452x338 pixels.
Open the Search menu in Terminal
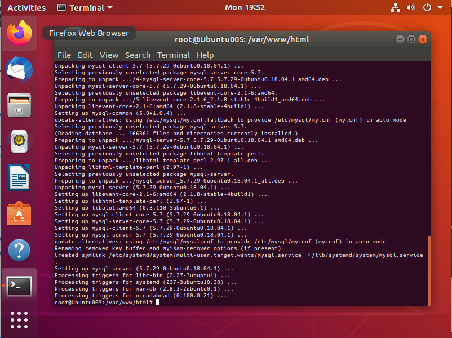(138, 55)
